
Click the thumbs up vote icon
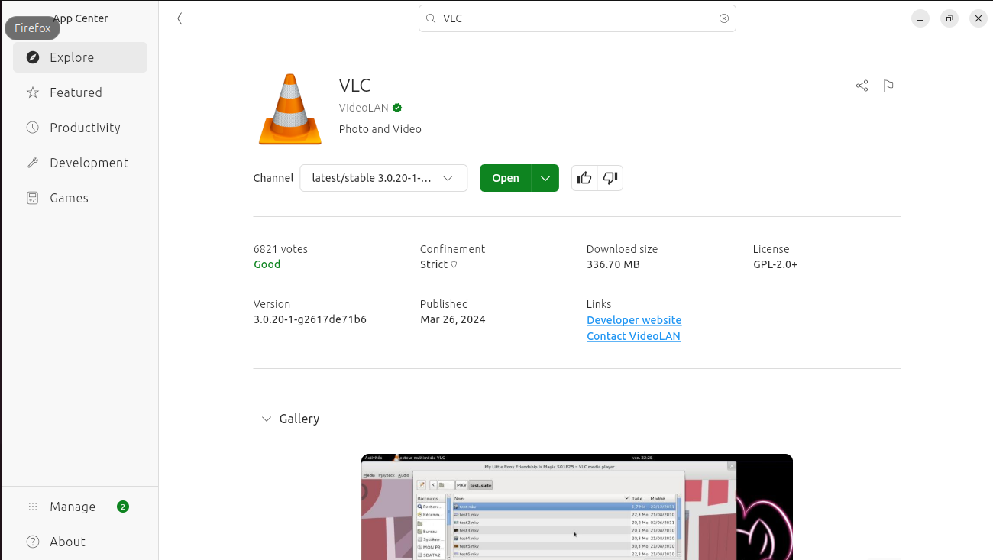(584, 178)
